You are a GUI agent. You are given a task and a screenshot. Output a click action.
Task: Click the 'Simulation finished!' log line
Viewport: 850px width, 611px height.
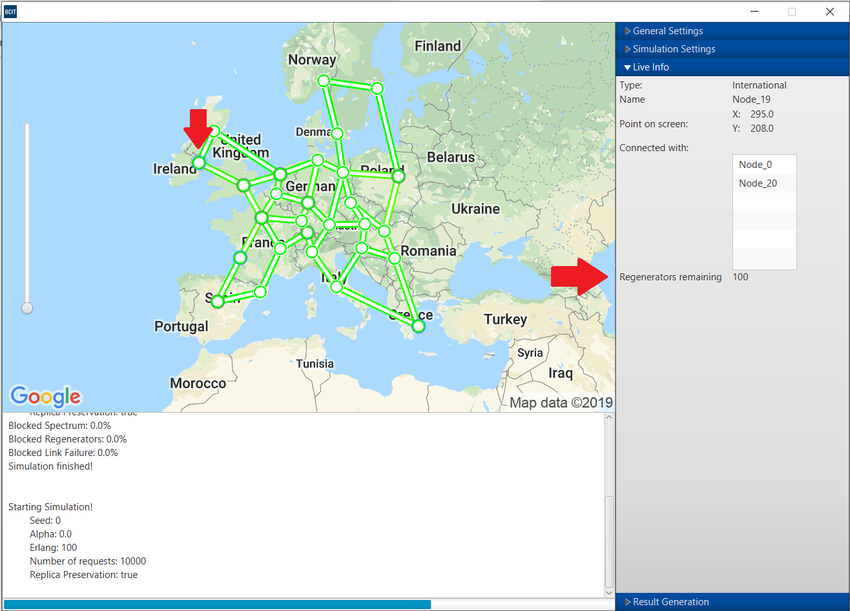coord(50,466)
